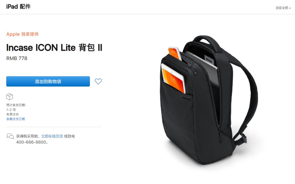Click the Incase ICON Lite 背包 II title
This screenshot has width=295, height=184.
54,48
